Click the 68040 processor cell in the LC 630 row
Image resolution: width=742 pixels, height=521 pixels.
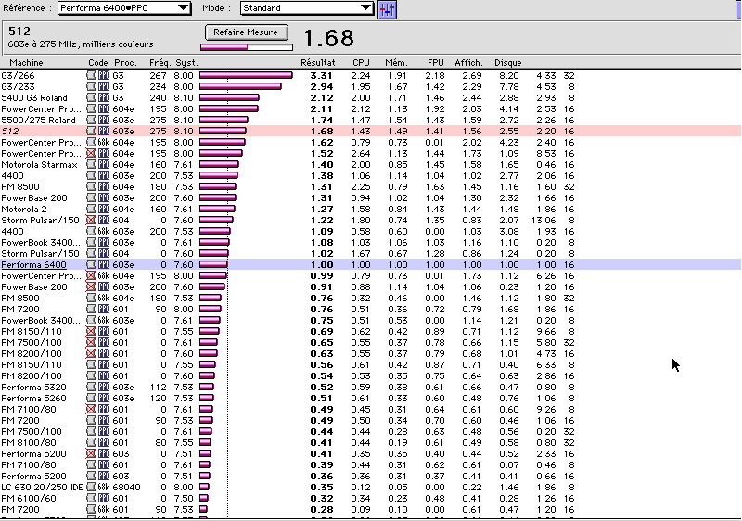tap(126, 487)
